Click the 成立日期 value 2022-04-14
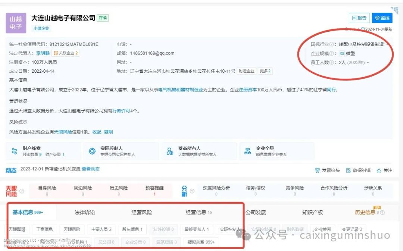Image resolution: width=403 pixels, height=251 pixels. tap(43, 71)
